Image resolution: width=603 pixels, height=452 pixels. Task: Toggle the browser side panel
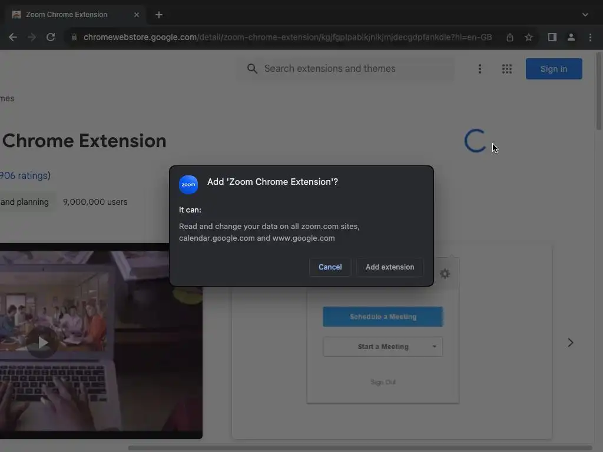pyautogui.click(x=552, y=37)
